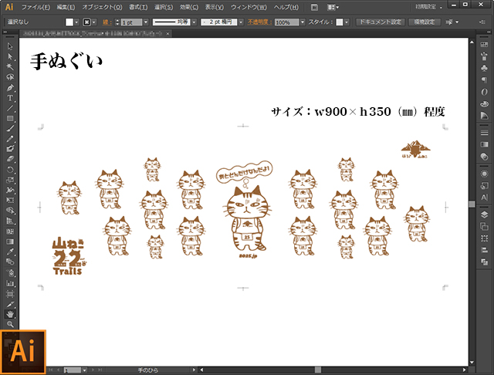The image size is (494, 375).
Task: Select the Artboard tool
Action: [x=10, y=294]
